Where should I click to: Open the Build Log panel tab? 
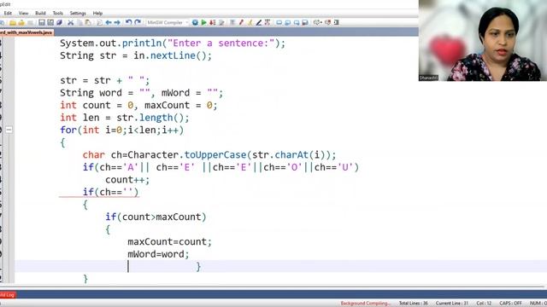(8, 295)
